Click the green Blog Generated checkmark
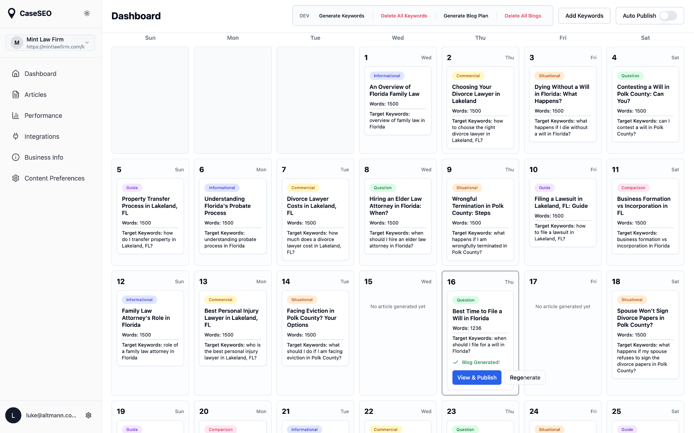 point(455,362)
